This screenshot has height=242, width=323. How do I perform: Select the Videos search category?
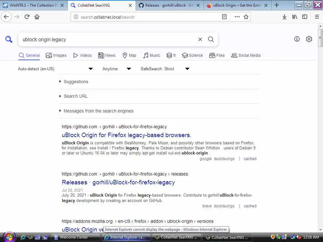(x=82, y=55)
